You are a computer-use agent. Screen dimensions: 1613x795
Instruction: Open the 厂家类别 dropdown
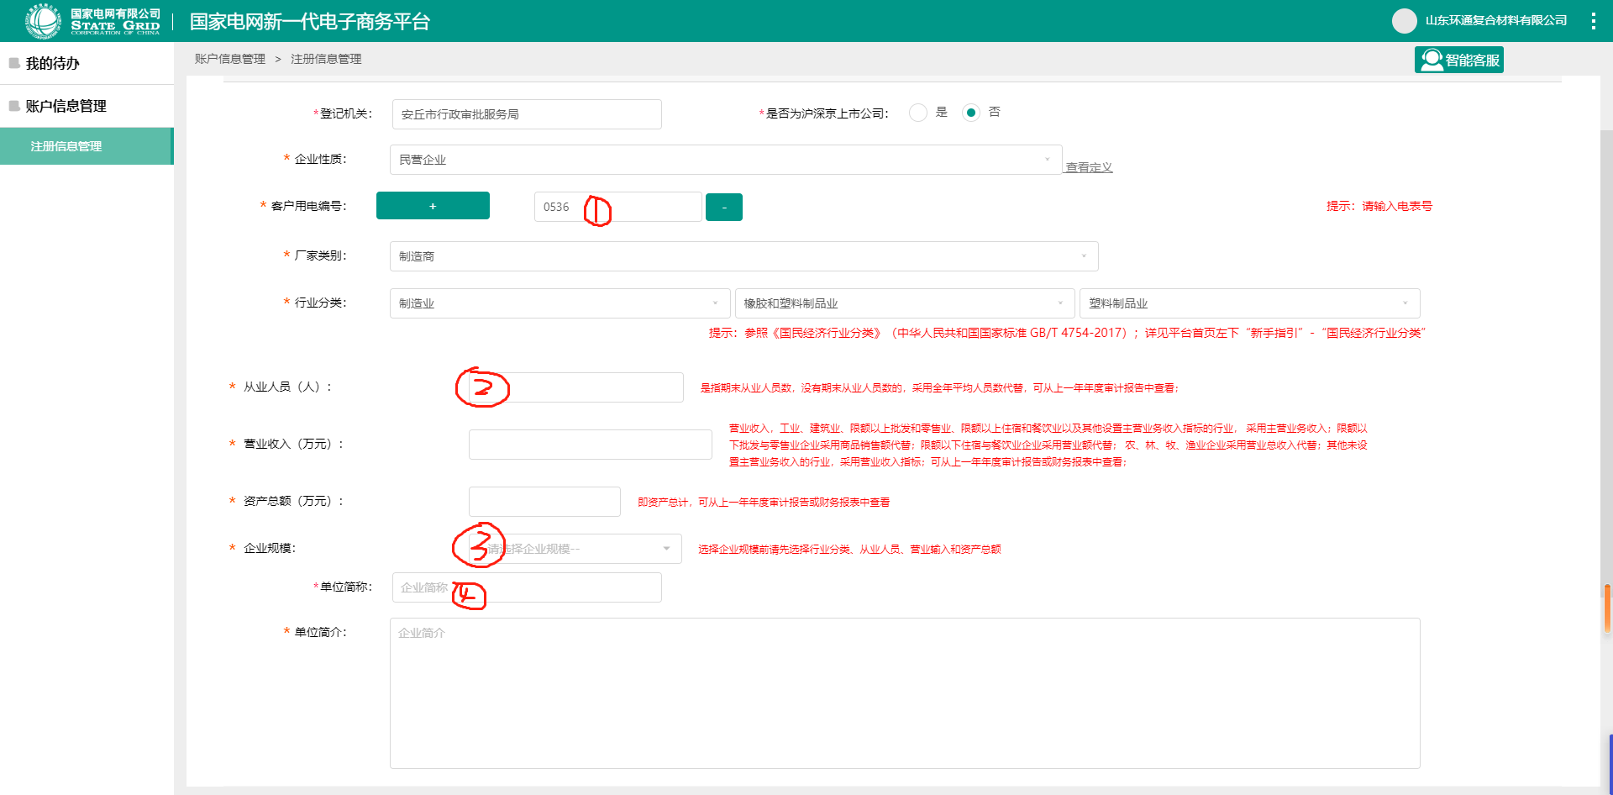point(743,256)
